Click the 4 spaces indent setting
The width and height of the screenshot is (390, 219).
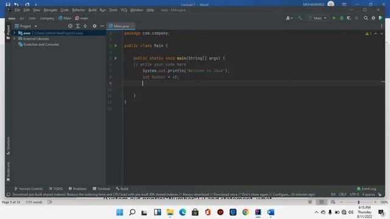tap(368, 195)
